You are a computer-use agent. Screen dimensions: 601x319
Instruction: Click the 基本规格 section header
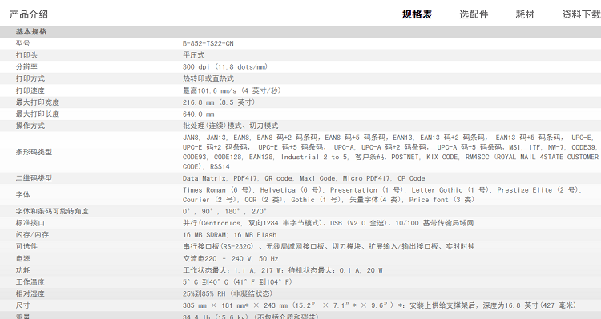click(x=31, y=32)
